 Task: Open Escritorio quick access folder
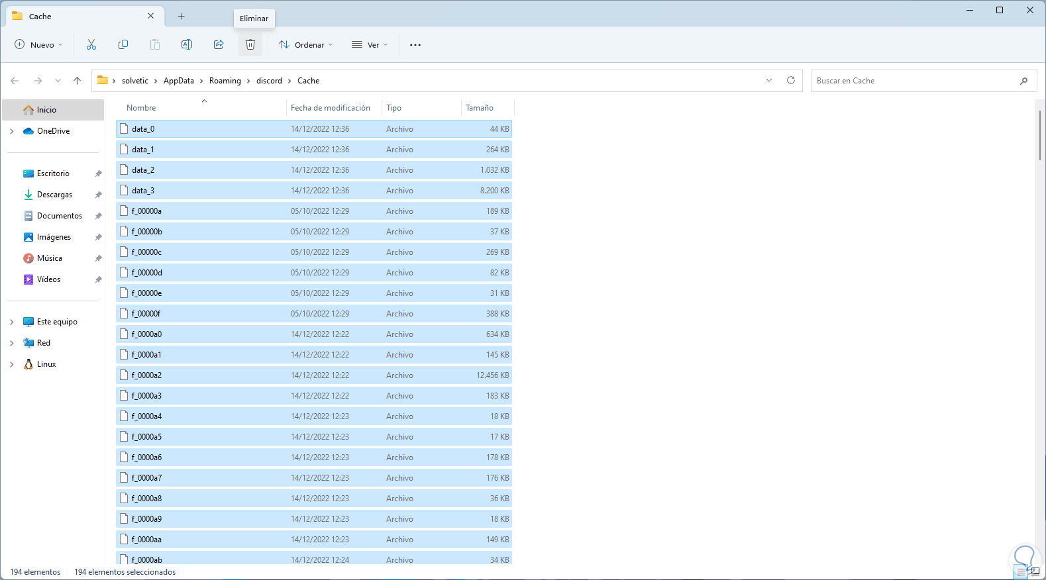click(x=54, y=173)
